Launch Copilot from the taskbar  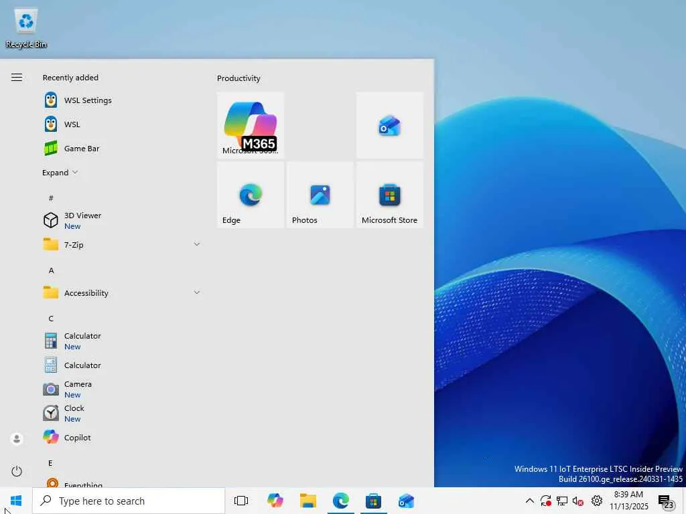click(x=275, y=501)
